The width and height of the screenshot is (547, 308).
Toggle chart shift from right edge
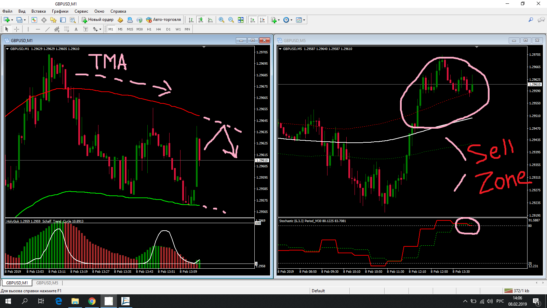[262, 20]
